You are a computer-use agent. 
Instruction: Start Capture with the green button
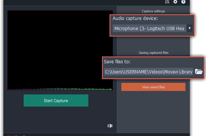pos(56,101)
